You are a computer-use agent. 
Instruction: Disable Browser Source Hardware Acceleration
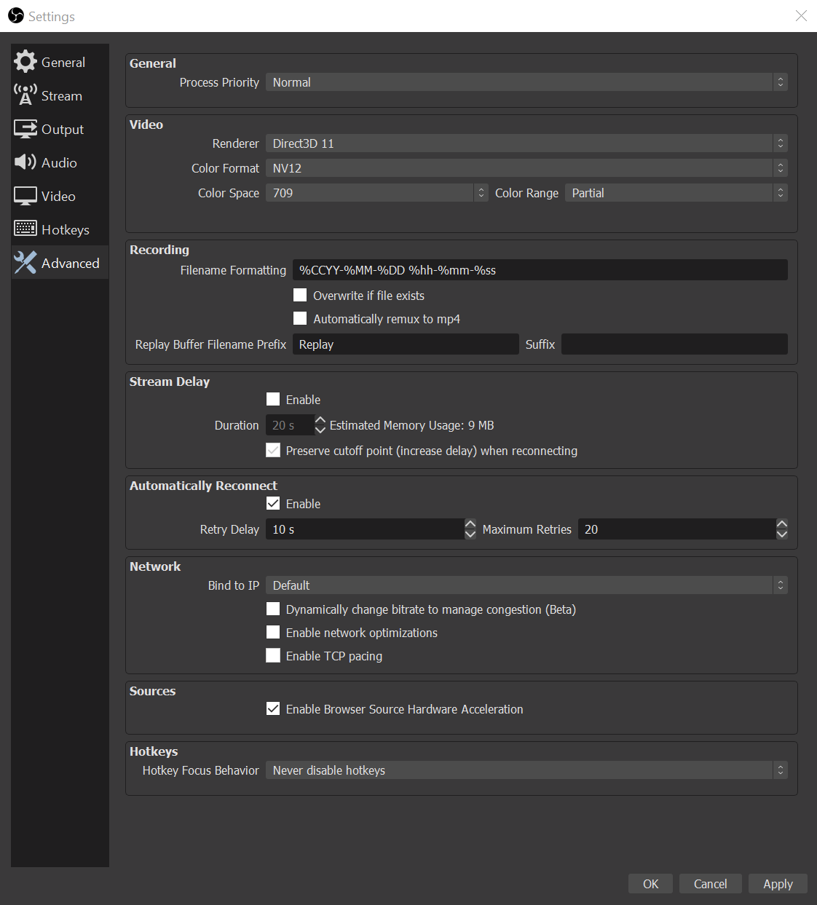[x=273, y=709]
